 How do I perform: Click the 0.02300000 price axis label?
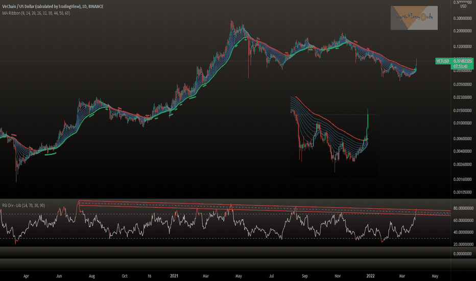463,98
